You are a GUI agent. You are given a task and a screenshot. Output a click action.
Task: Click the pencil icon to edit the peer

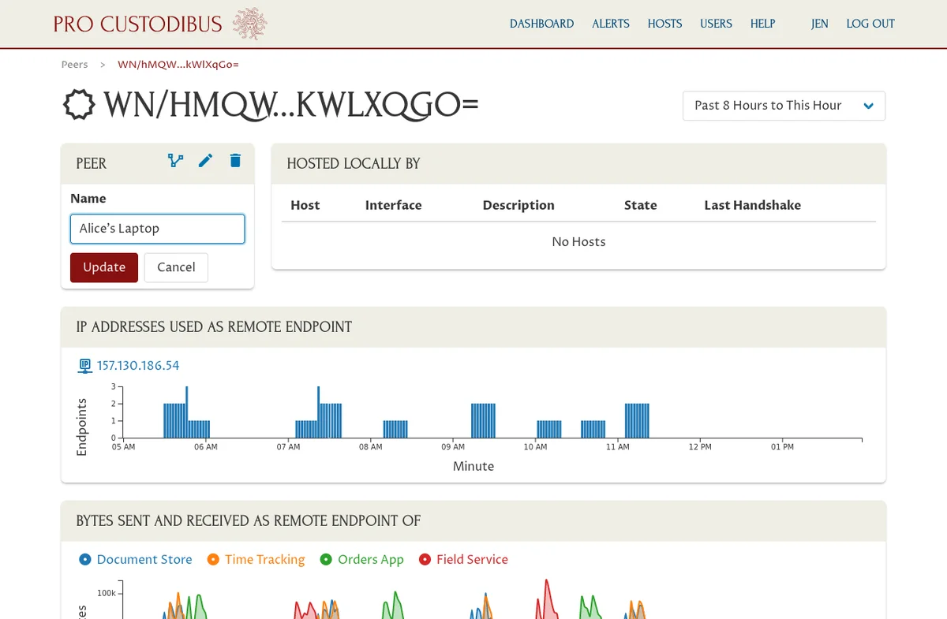pos(205,160)
